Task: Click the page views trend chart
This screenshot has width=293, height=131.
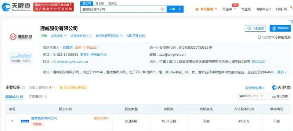Action: [21, 56]
